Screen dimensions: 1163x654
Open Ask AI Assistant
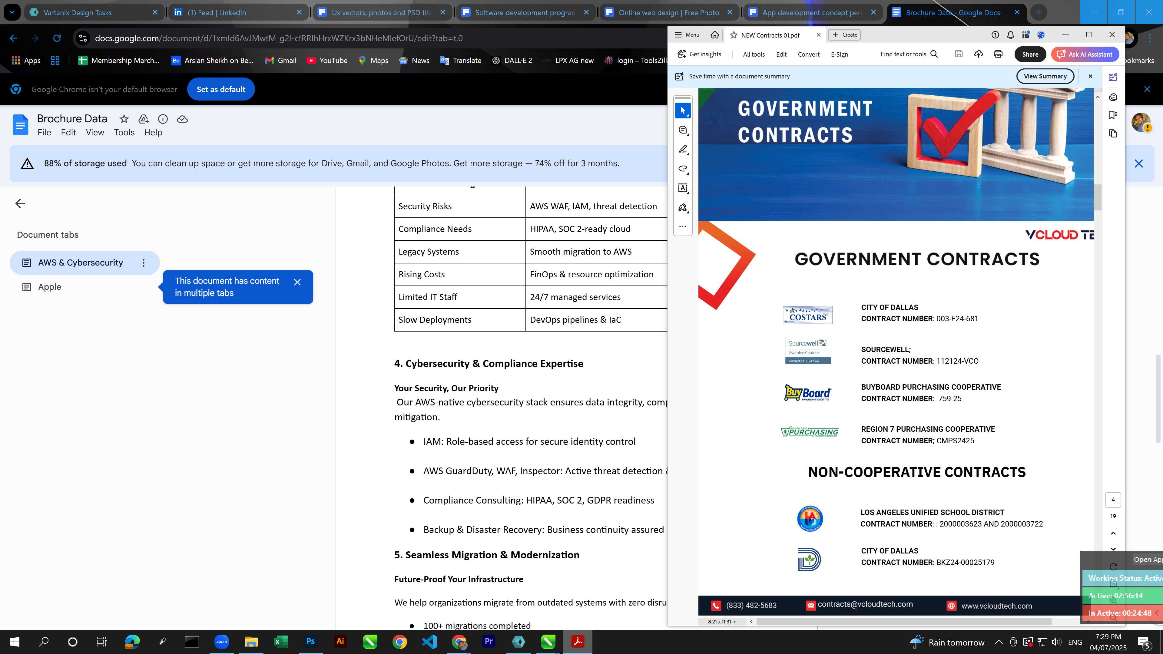click(x=1085, y=54)
